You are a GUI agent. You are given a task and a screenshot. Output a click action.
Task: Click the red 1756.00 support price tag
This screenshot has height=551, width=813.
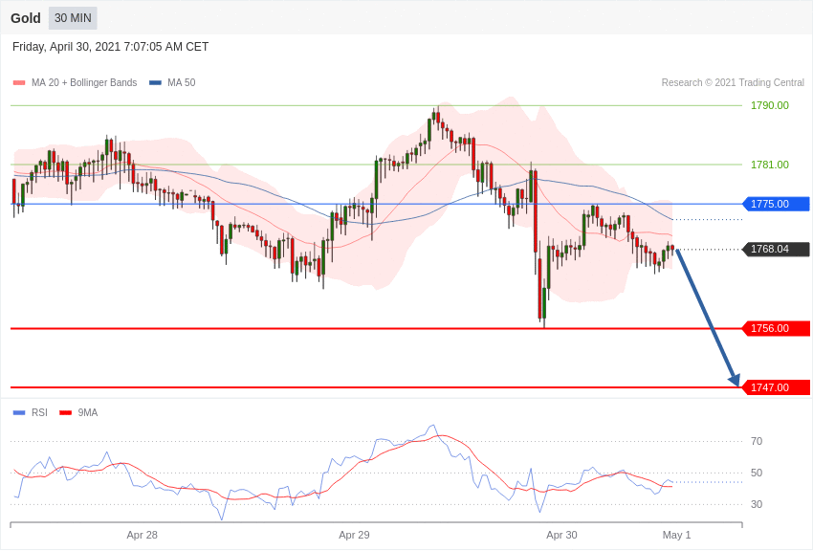pyautogui.click(x=777, y=328)
